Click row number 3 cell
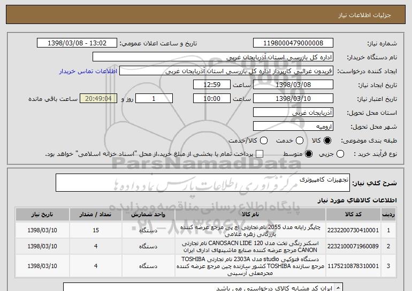 pyautogui.click(x=388, y=266)
